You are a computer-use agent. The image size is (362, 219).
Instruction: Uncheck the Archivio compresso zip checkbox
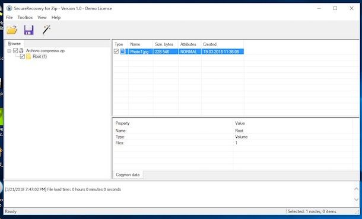tap(15, 50)
